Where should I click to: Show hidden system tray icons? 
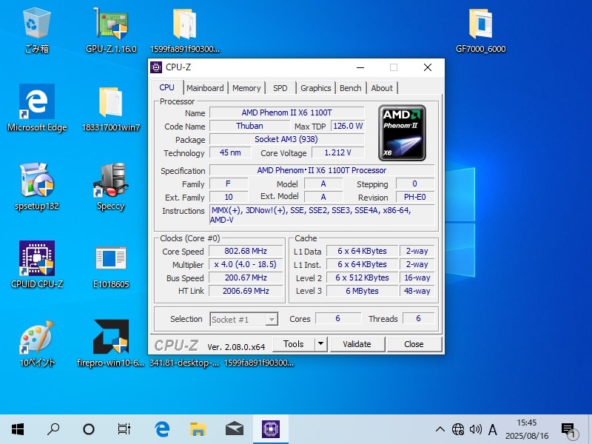click(440, 429)
